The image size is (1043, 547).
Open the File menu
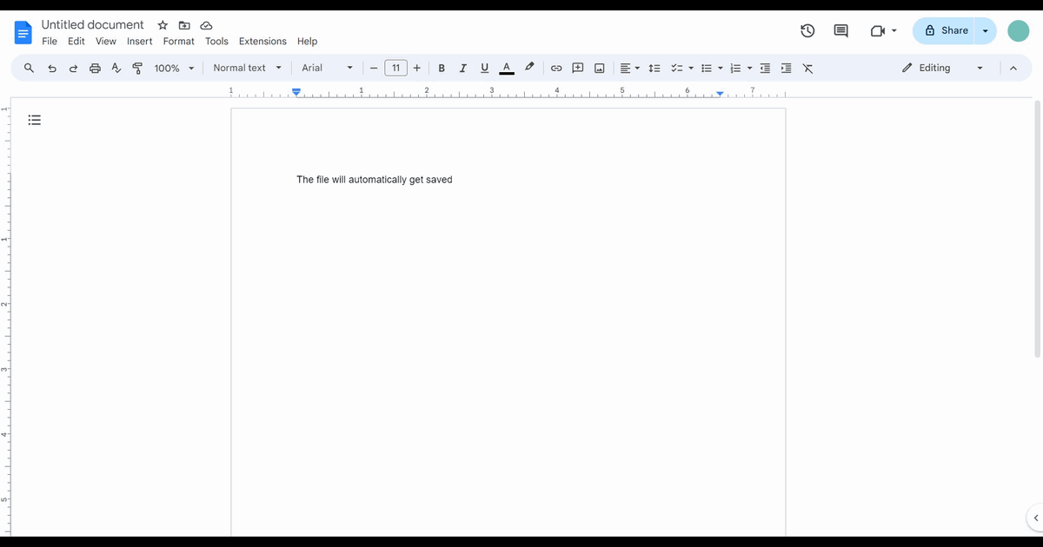coord(50,41)
